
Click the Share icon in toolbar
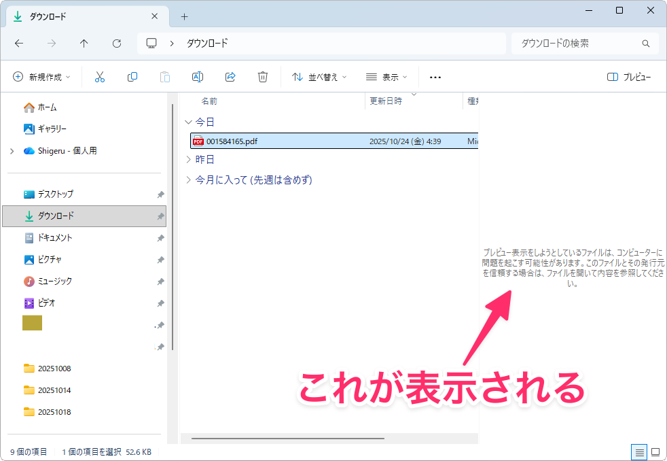[x=230, y=78]
